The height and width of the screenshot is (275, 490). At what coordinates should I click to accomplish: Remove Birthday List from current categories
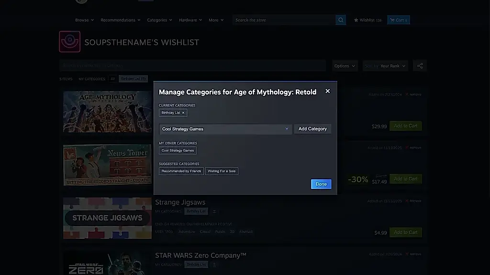tap(183, 113)
